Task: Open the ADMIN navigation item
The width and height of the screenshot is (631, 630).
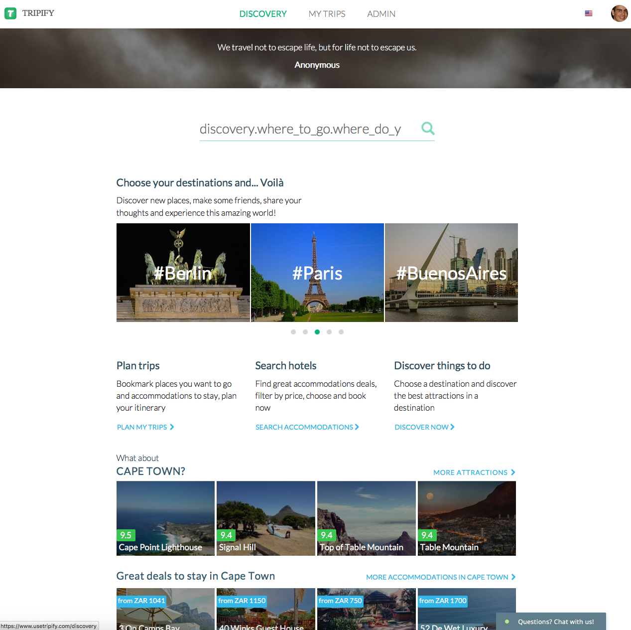Action: [x=381, y=13]
